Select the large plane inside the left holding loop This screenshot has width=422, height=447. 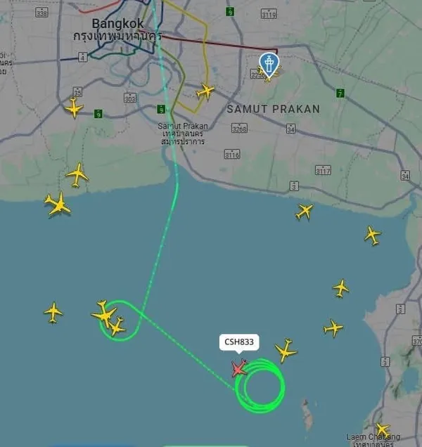tap(104, 313)
